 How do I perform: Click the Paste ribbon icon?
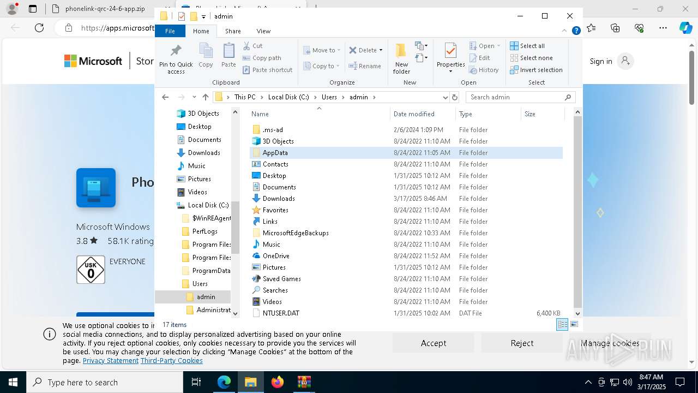(228, 56)
